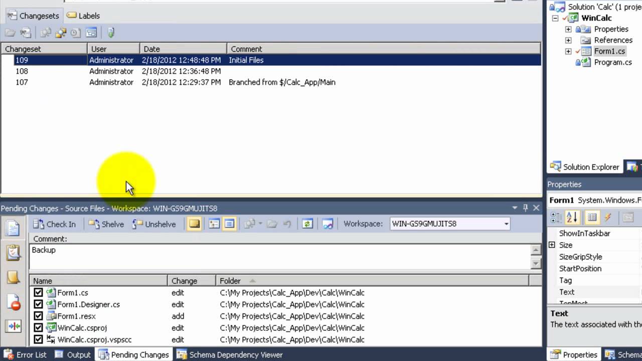Click the comment box scroll-down arrow
Viewport: 642px width, 361px height.
[x=536, y=263]
